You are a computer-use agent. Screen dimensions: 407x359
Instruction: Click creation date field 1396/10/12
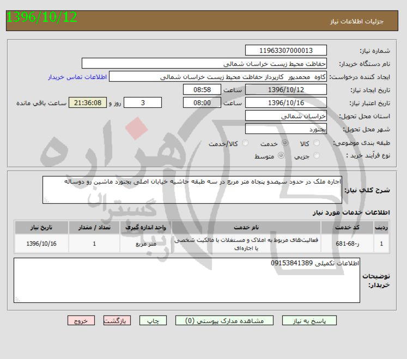(x=286, y=89)
